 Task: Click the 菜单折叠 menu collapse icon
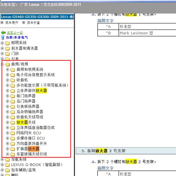point(24,23)
